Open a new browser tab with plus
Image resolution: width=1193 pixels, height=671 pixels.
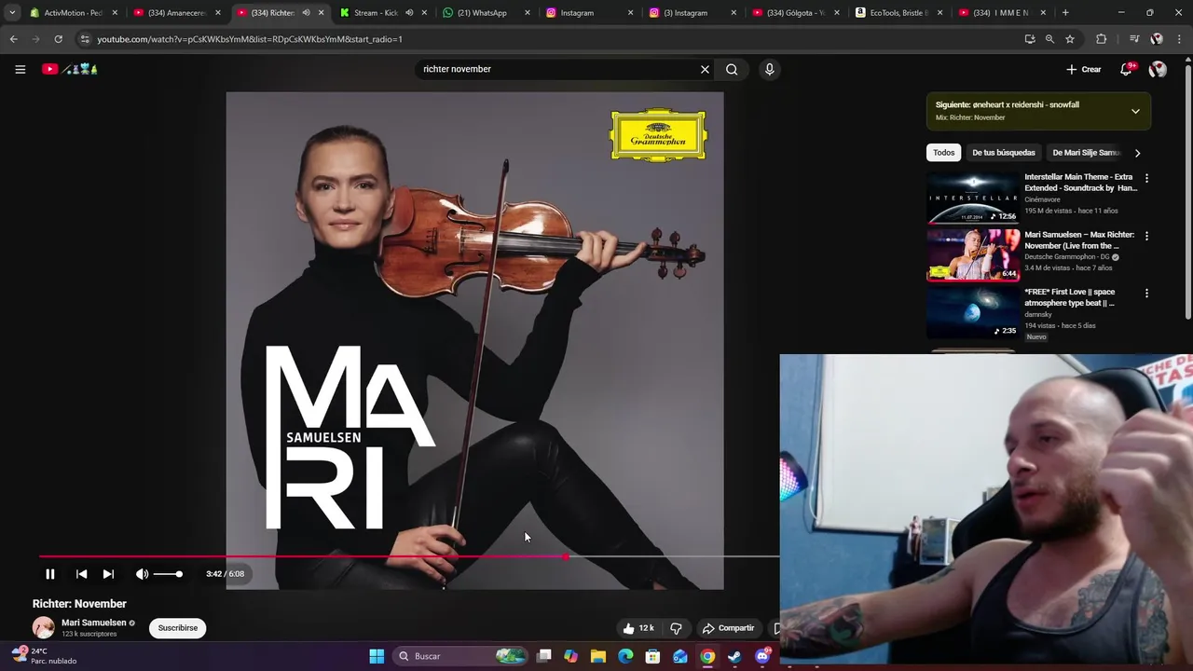(1065, 13)
